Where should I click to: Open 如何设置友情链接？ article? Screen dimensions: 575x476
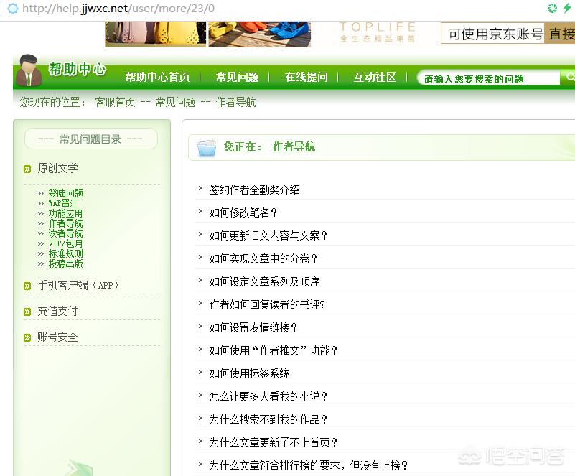[x=253, y=327]
